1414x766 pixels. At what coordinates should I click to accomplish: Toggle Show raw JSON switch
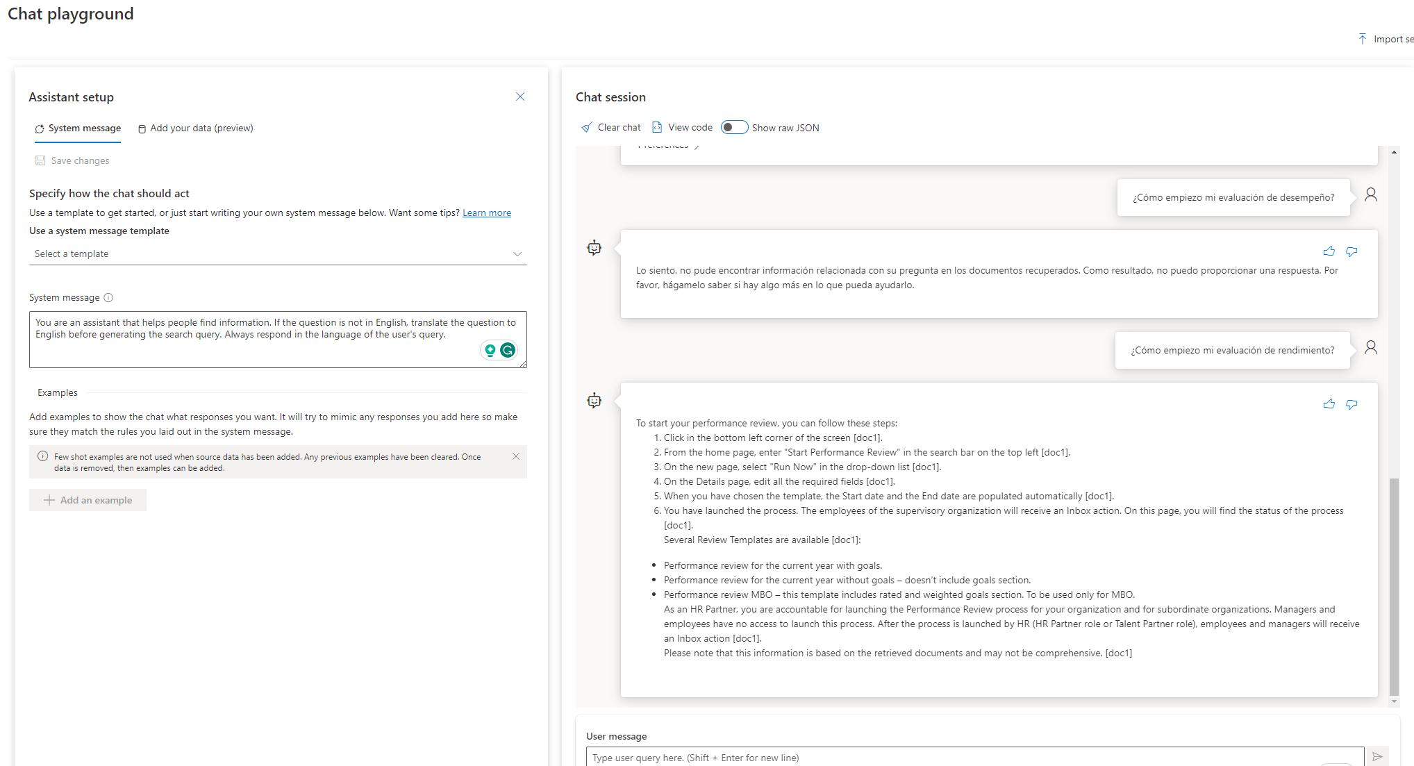[x=734, y=128]
